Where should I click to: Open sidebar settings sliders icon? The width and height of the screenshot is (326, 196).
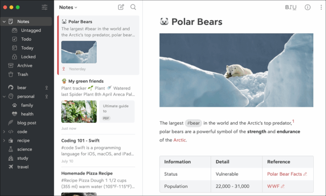45,7
